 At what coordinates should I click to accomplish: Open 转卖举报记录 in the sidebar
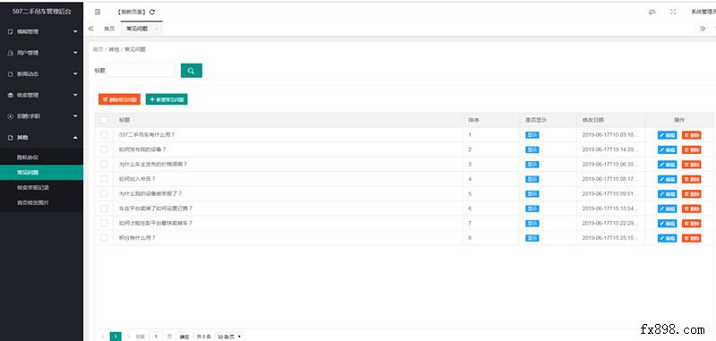point(41,188)
